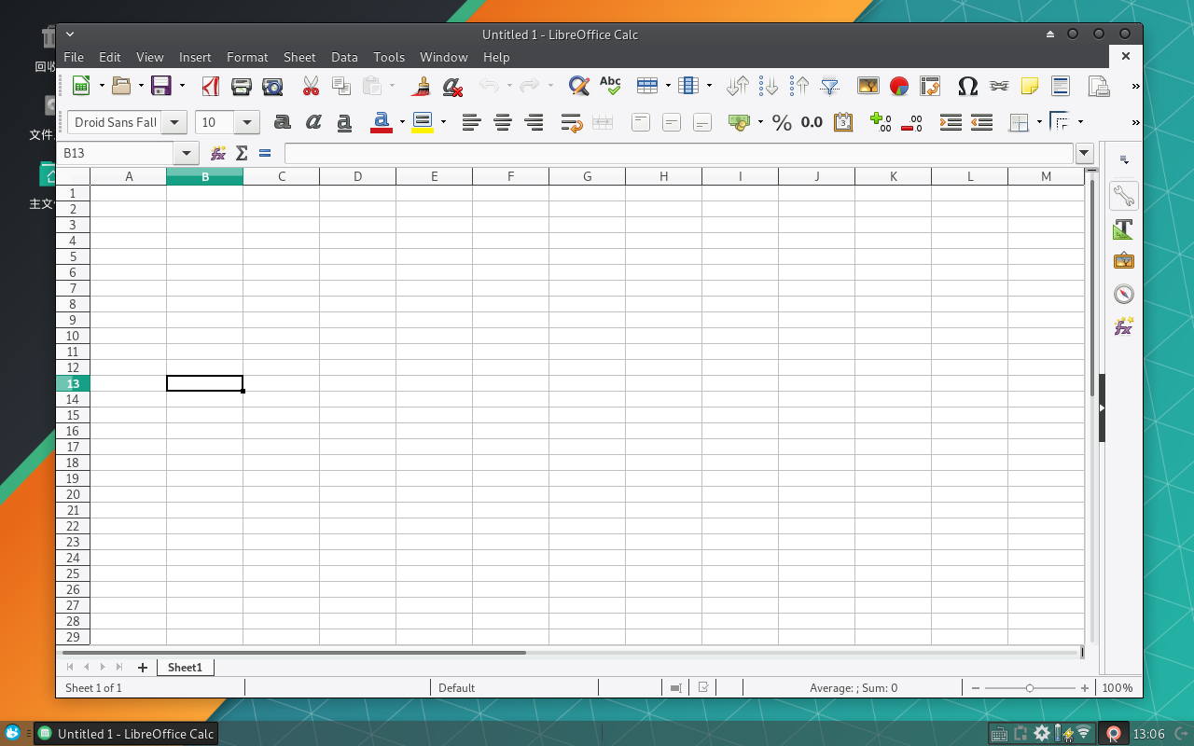Toggle left alignment
The image size is (1194, 746).
(x=472, y=122)
